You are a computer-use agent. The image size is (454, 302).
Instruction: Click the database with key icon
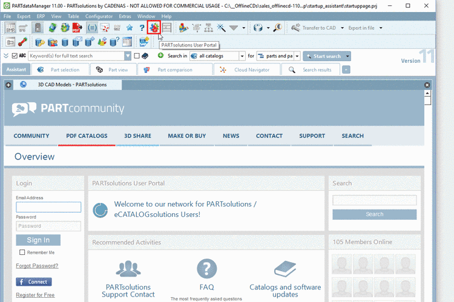40,42
